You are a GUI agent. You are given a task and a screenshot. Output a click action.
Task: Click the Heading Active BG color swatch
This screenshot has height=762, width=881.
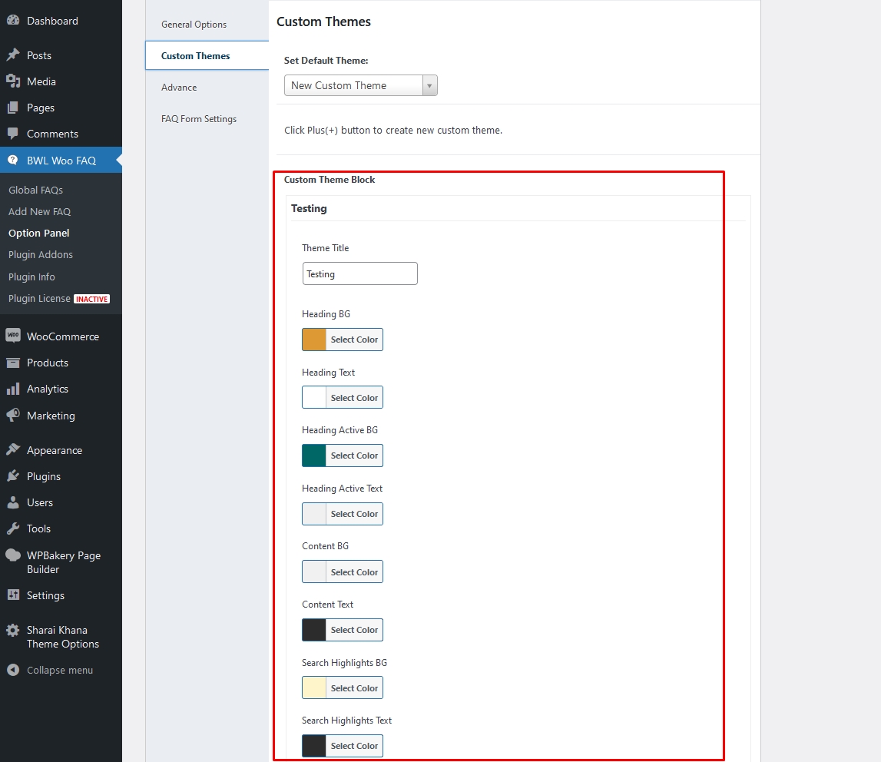312,455
